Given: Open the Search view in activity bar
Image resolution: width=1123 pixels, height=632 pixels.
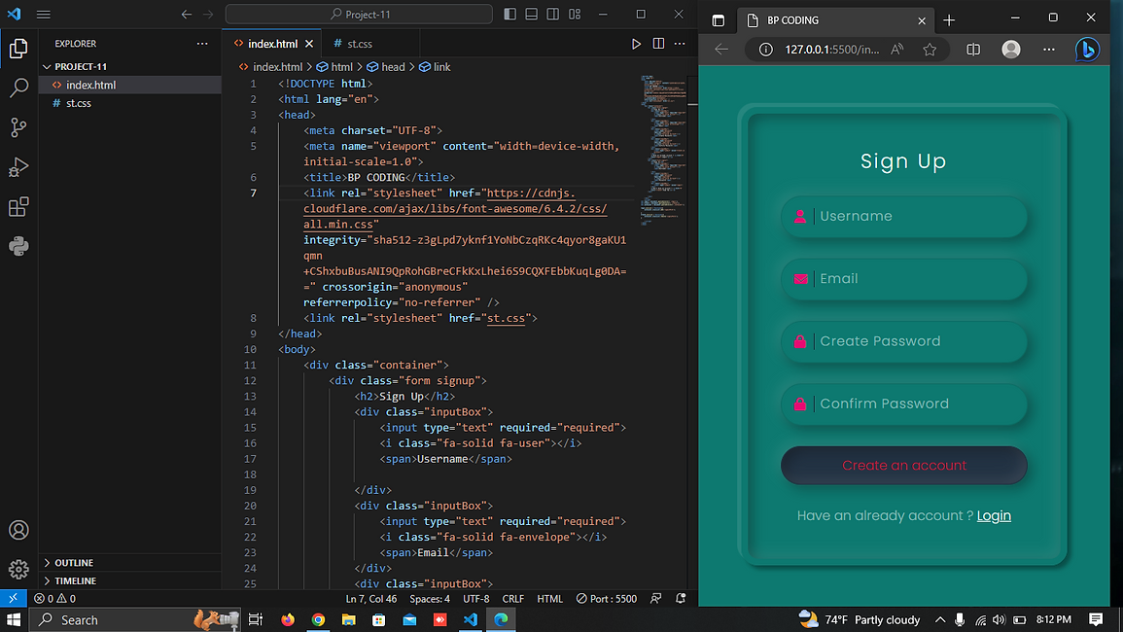Looking at the screenshot, I should coord(18,88).
